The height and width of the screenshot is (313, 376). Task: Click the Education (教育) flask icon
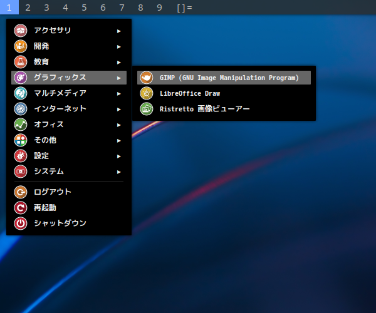click(x=21, y=62)
